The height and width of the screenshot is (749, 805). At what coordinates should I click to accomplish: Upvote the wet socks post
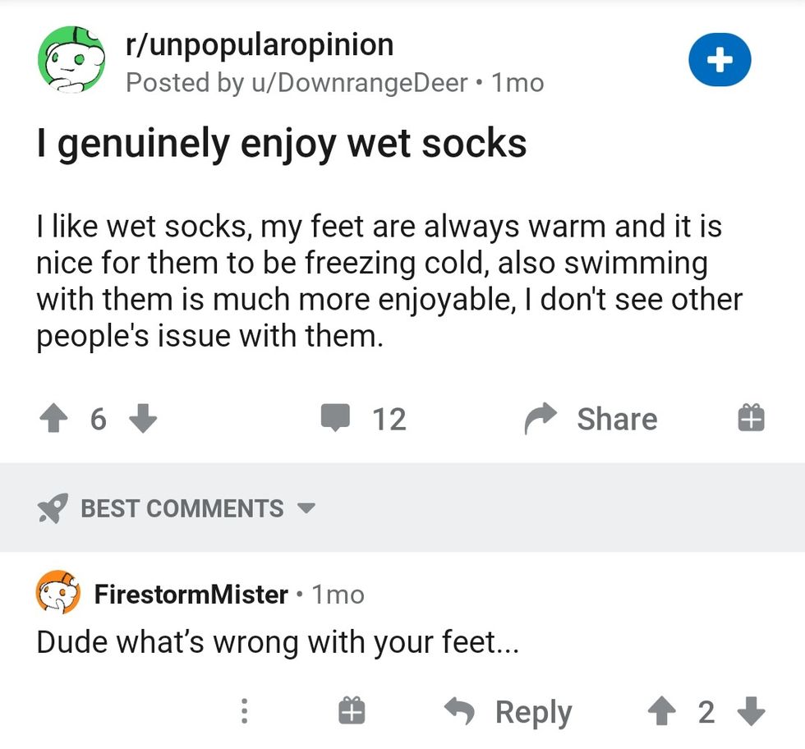pyautogui.click(x=55, y=420)
